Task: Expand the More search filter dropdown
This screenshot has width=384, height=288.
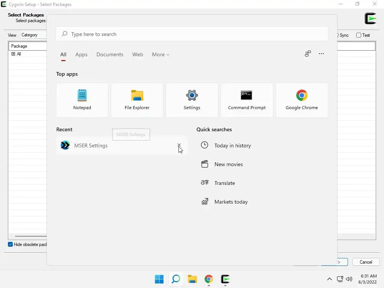Action: (160, 55)
